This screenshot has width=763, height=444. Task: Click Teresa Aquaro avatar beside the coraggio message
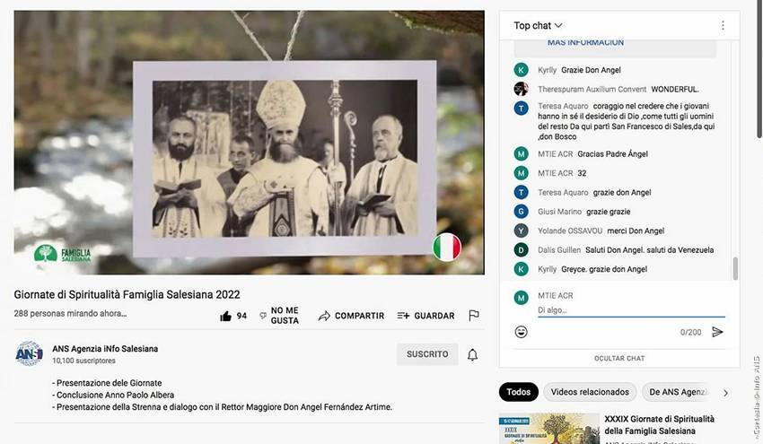[x=522, y=108]
